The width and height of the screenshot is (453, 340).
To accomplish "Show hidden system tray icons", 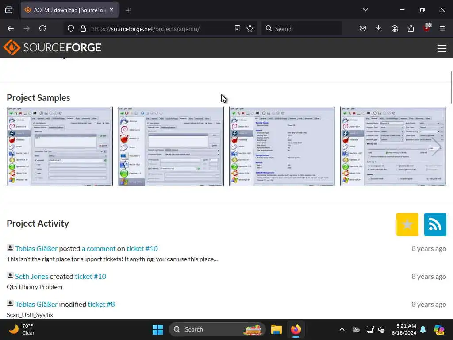I will tap(342, 329).
